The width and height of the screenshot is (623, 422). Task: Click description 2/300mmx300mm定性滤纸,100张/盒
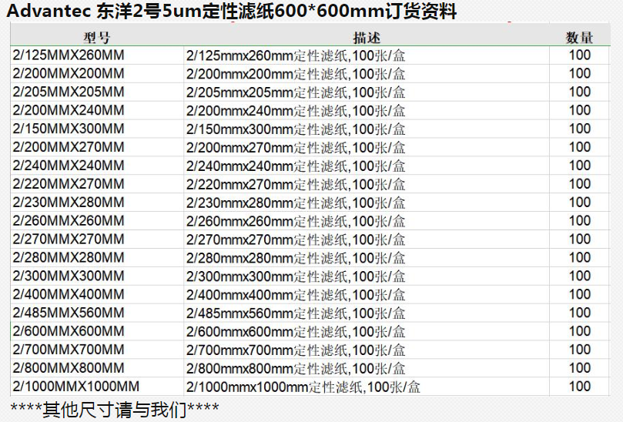pos(296,276)
